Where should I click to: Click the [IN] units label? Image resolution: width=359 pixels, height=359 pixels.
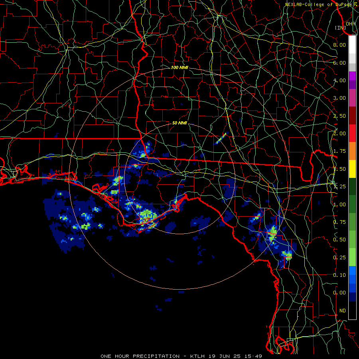click(x=341, y=28)
